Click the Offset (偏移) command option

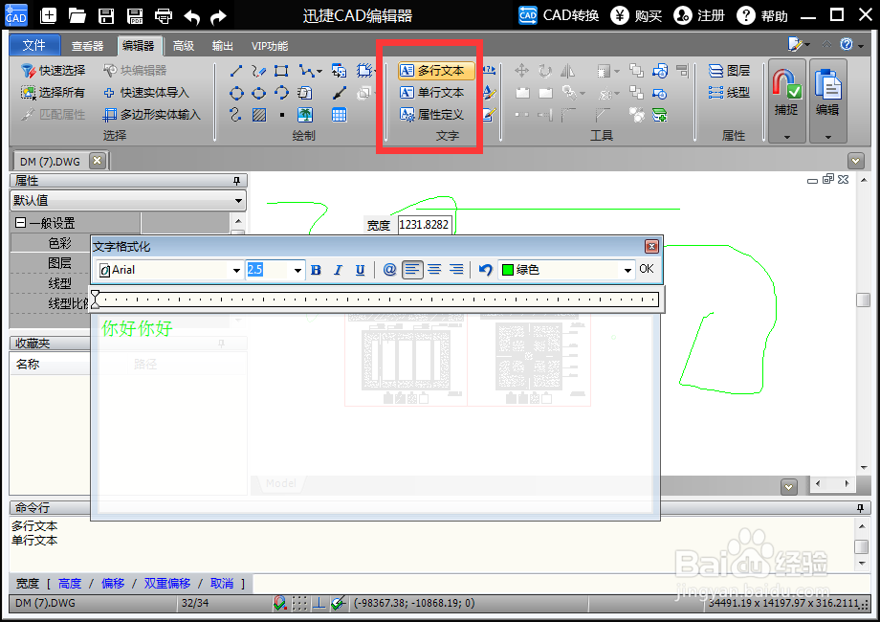coord(113,584)
